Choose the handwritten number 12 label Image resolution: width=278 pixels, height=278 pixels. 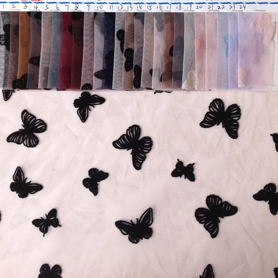121,7
